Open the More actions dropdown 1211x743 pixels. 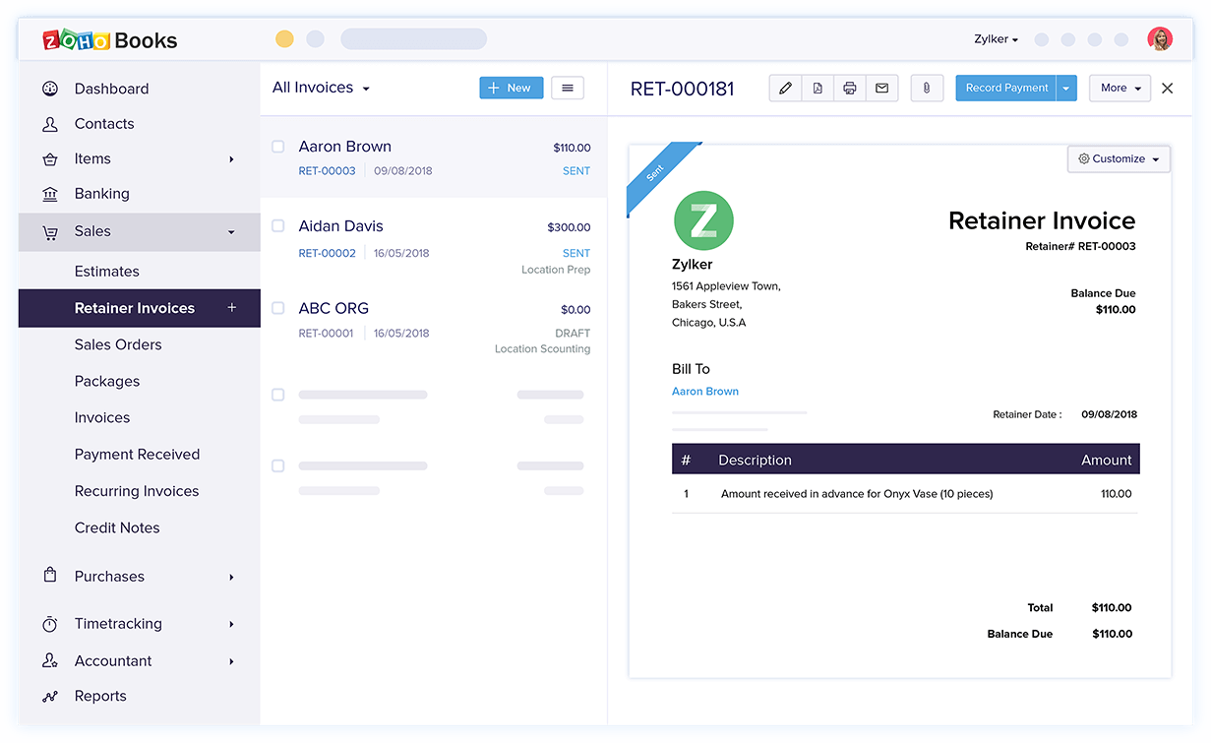1120,88
